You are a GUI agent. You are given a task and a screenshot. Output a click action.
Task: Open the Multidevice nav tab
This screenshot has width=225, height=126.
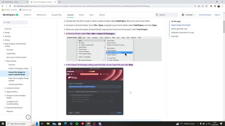[41, 15]
